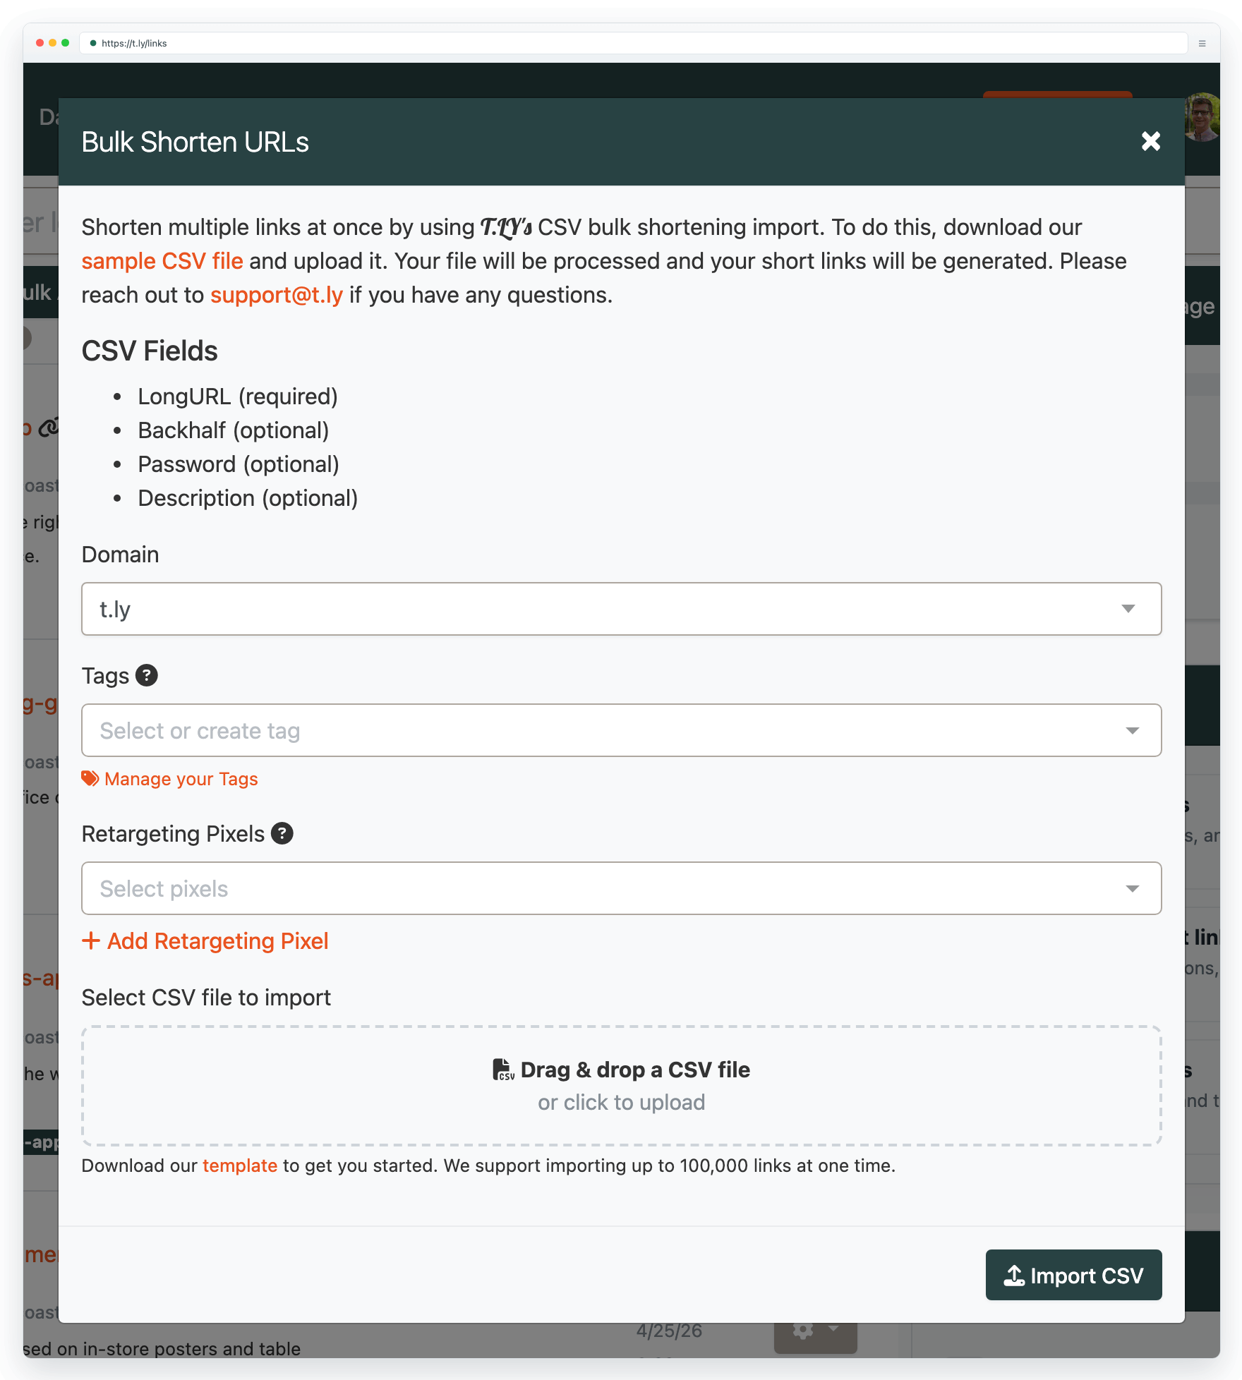The image size is (1242, 1380).
Task: Click Add Retargeting Pixel
Action: pos(217,941)
